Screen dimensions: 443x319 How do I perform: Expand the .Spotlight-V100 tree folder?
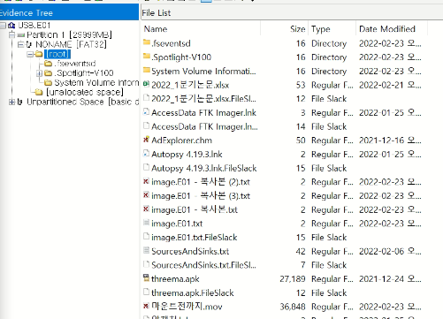[39, 73]
